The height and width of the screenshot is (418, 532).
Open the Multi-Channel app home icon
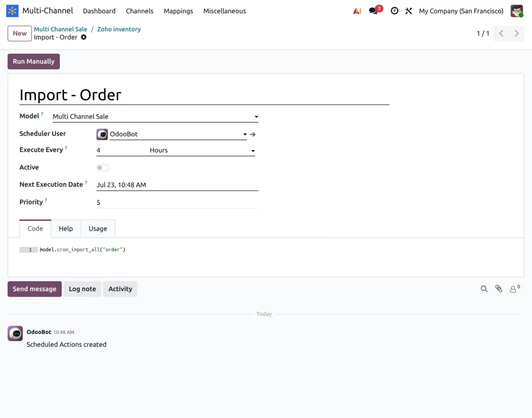pyautogui.click(x=12, y=11)
